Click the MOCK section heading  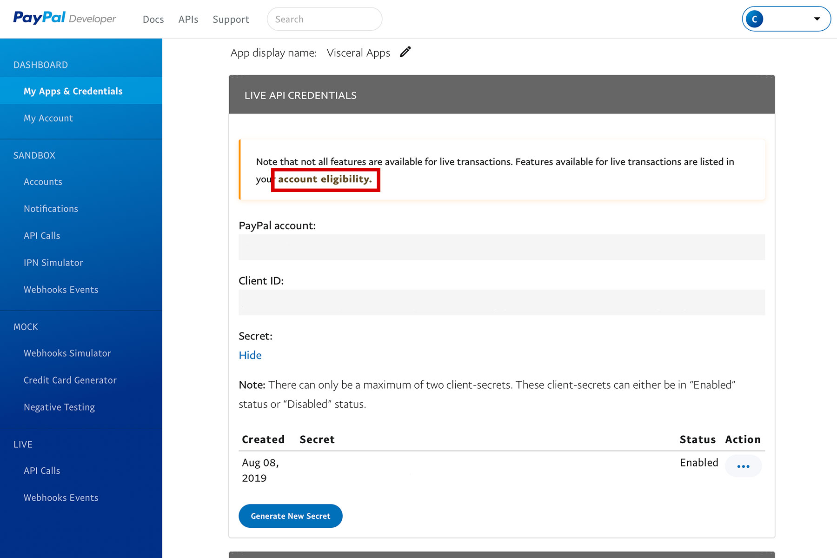(x=26, y=327)
